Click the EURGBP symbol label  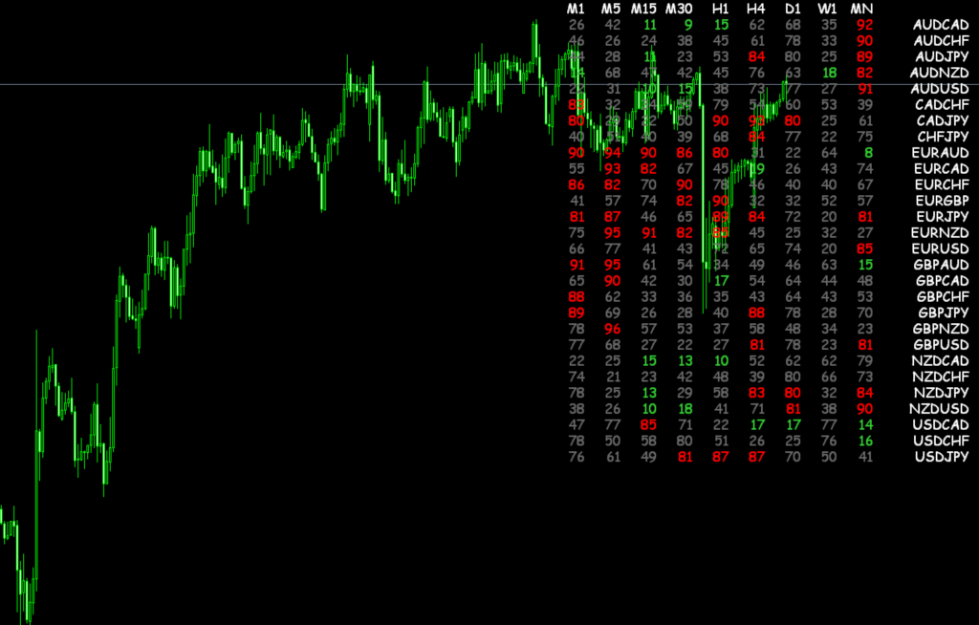click(941, 201)
